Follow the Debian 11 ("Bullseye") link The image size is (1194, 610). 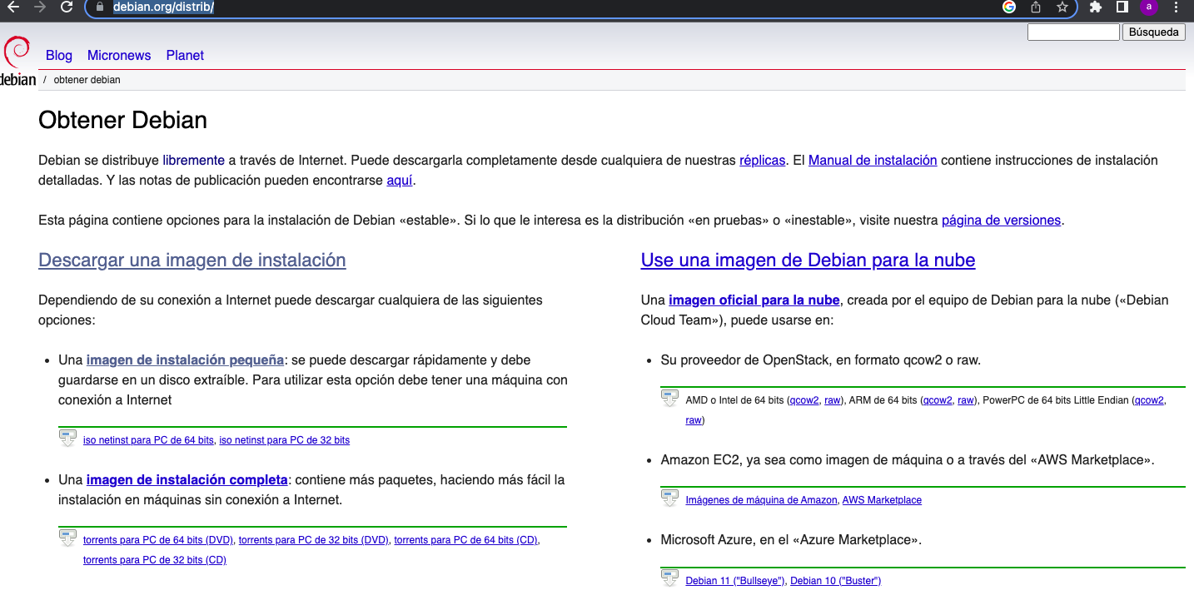(734, 581)
